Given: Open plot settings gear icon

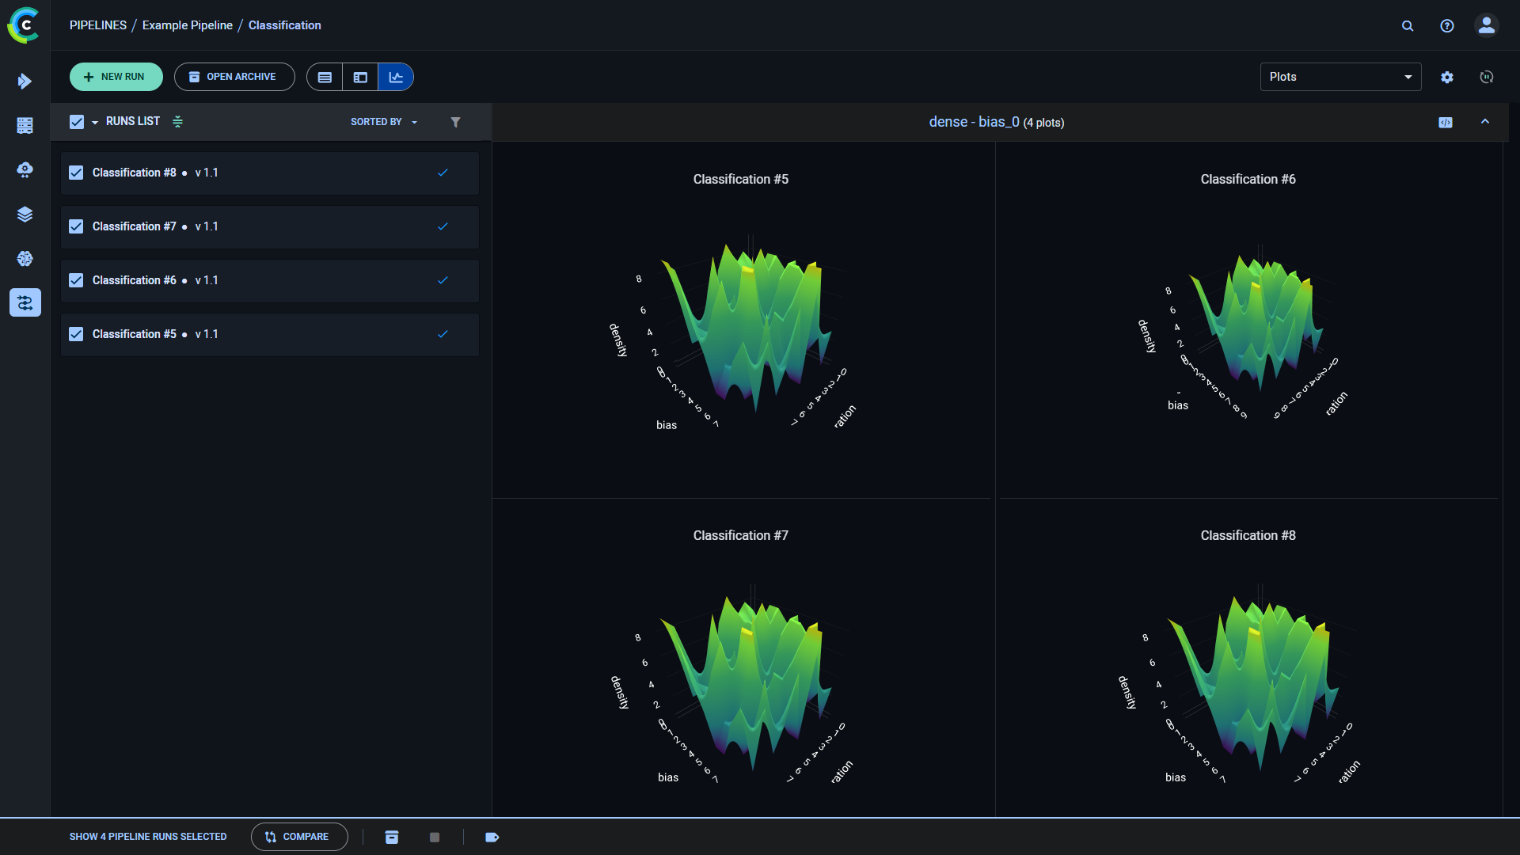Looking at the screenshot, I should [x=1447, y=77].
